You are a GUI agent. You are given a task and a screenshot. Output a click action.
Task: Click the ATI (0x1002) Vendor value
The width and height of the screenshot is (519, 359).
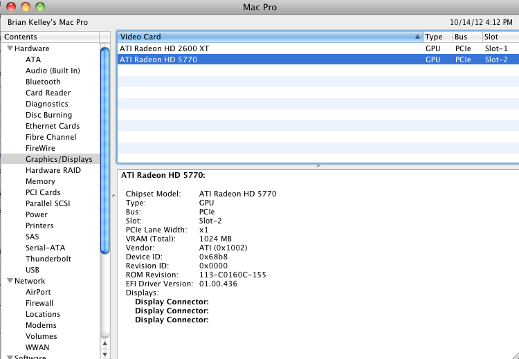pyautogui.click(x=224, y=248)
